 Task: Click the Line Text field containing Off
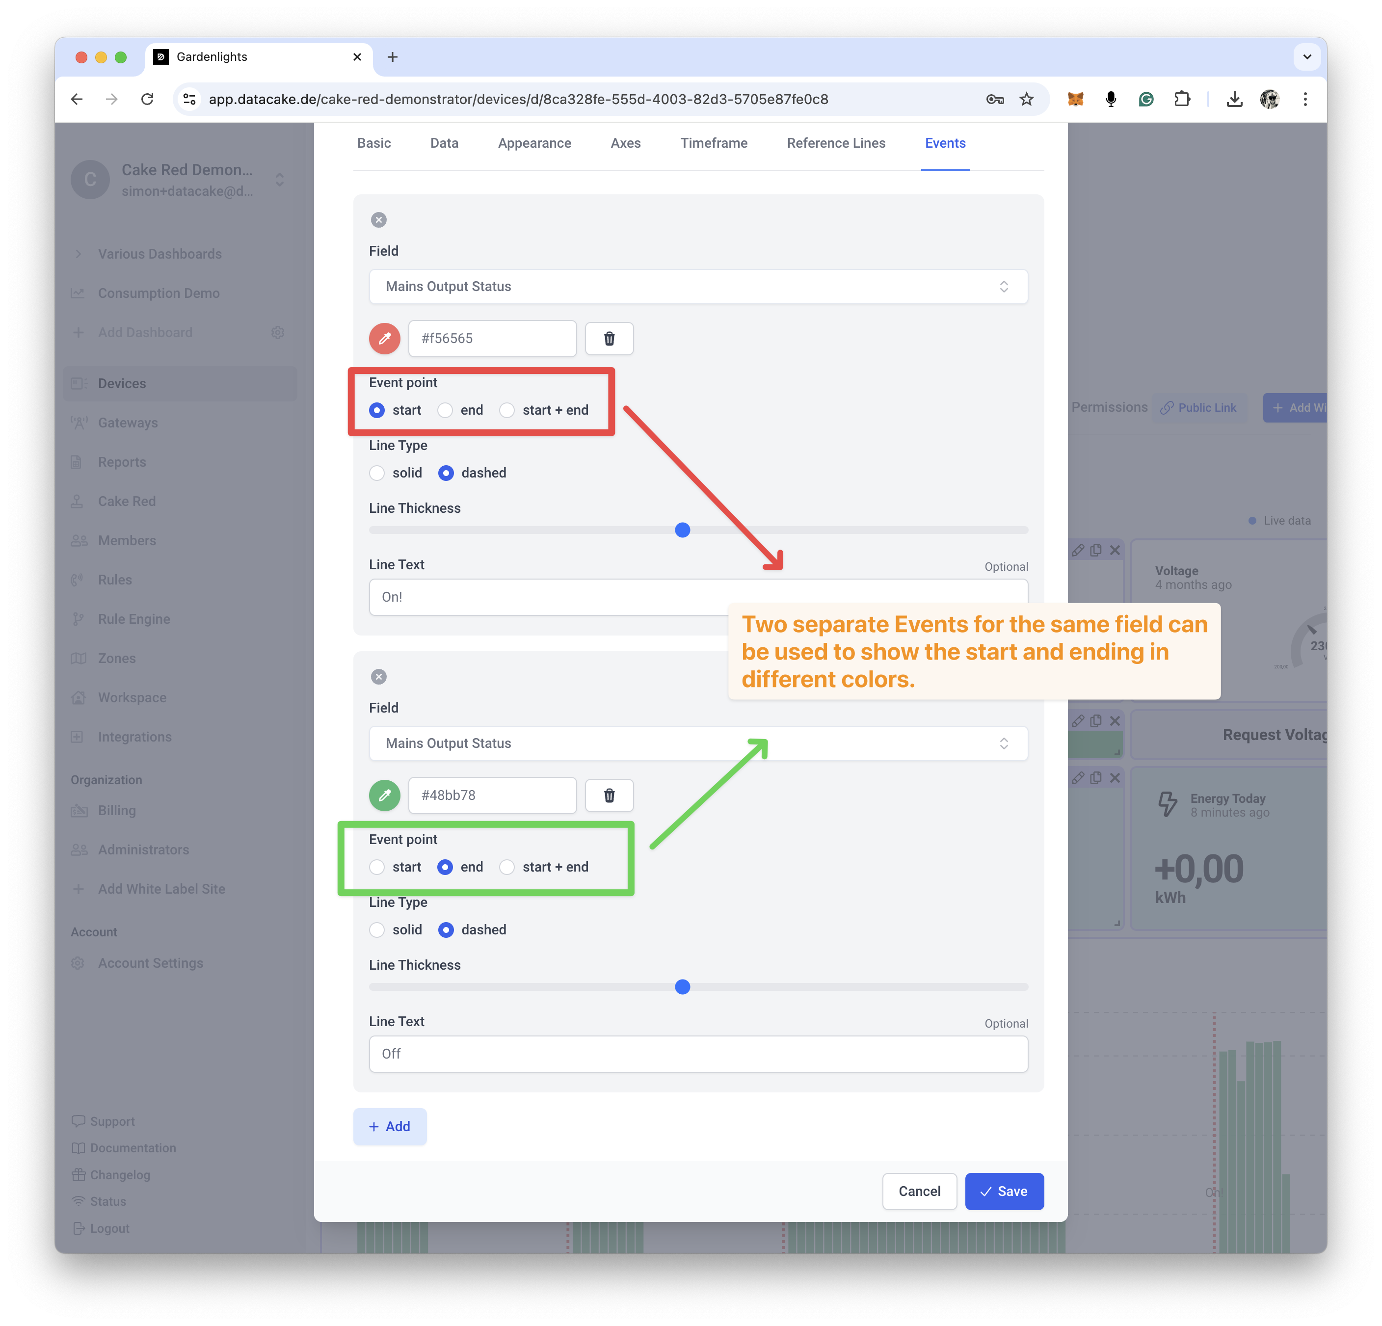698,1054
